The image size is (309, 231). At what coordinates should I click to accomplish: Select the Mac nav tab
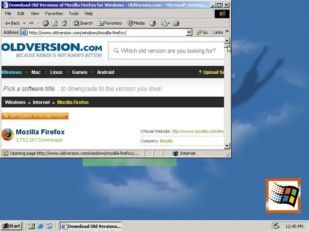pyautogui.click(x=36, y=72)
